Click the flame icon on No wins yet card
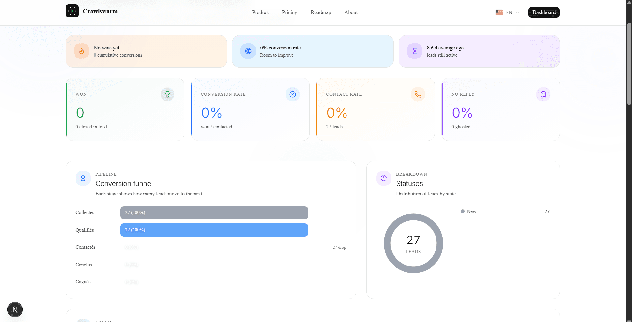Screen dimensions: 632x322 pos(81,51)
